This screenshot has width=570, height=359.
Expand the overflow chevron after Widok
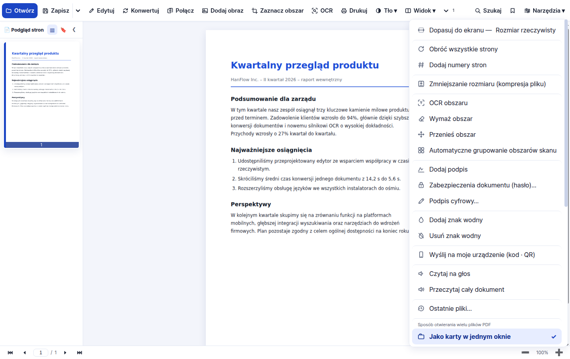[x=446, y=11]
